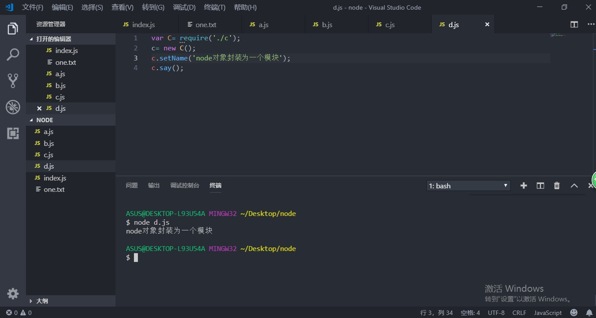Open the Debug view in activity bar

click(13, 107)
